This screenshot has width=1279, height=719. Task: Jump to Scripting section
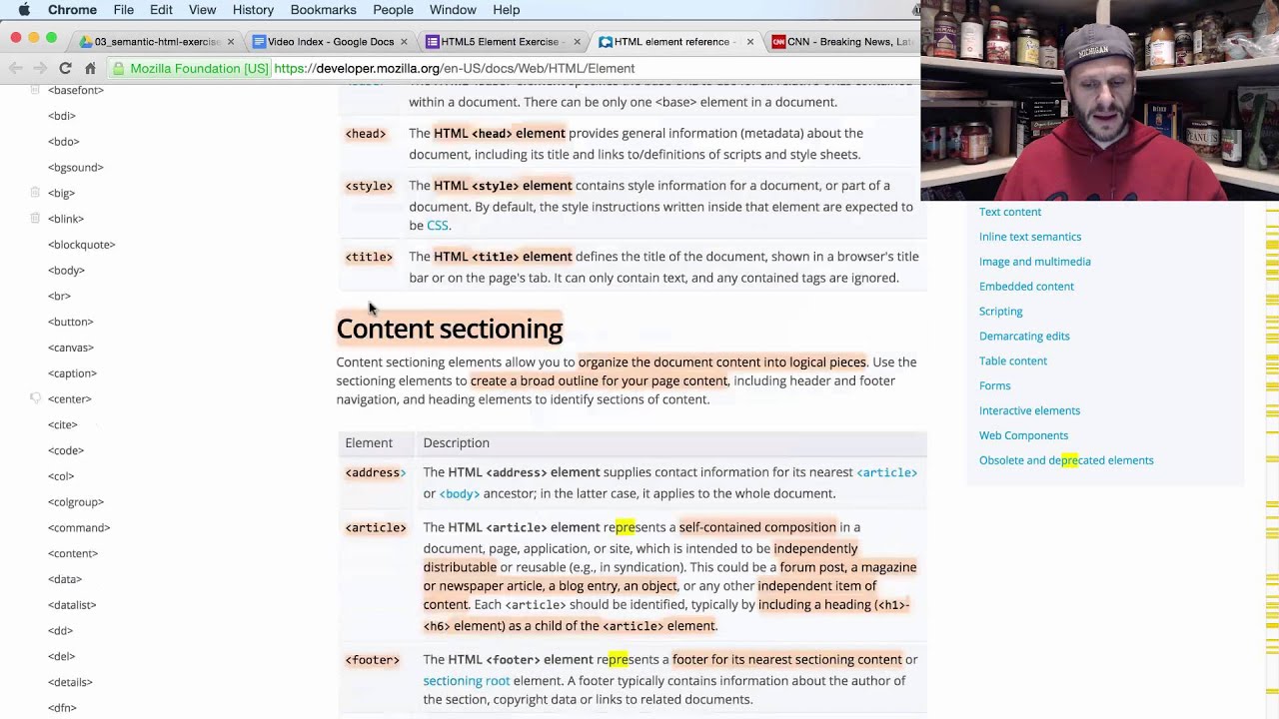tap(1000, 312)
